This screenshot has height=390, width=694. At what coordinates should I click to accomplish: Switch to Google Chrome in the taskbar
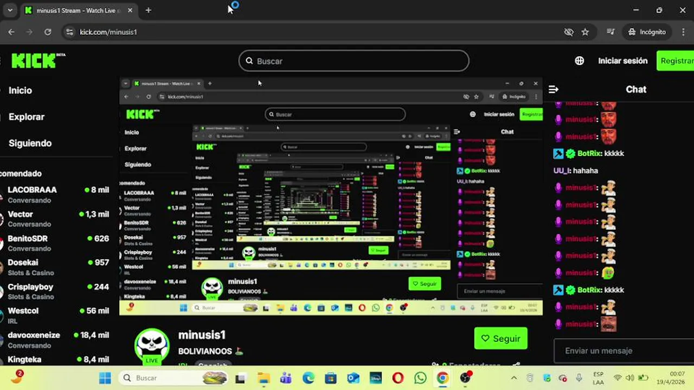coord(442,378)
